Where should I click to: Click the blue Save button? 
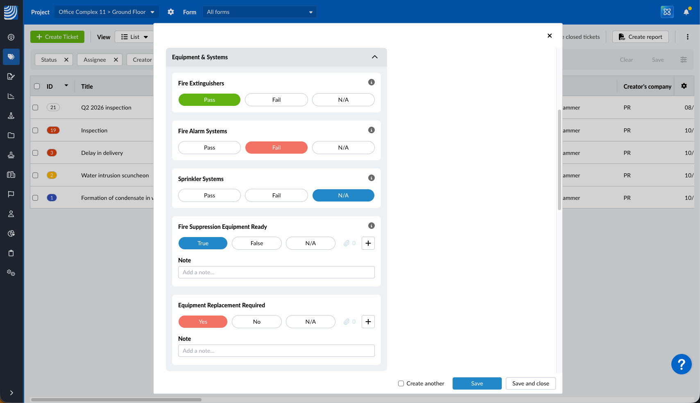pyautogui.click(x=477, y=383)
